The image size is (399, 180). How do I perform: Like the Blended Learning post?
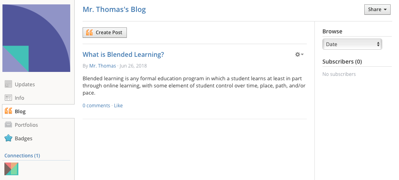[x=119, y=105]
